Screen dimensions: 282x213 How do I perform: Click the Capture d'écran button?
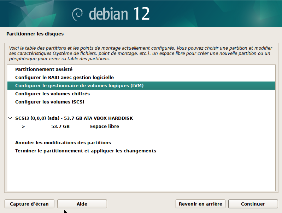(29, 204)
